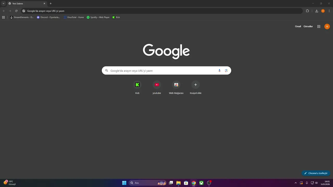The image size is (333, 187).
Task: Click the magnifier icon in search box
Action: pyautogui.click(x=106, y=71)
